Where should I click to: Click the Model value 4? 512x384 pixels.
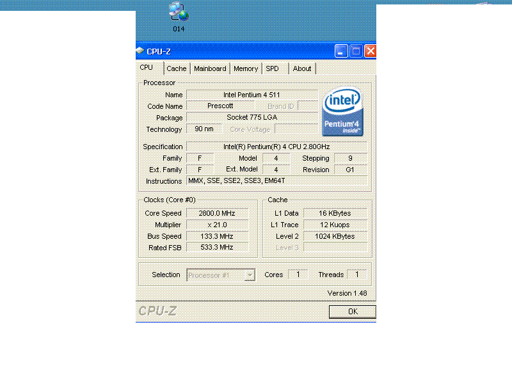coord(276,158)
